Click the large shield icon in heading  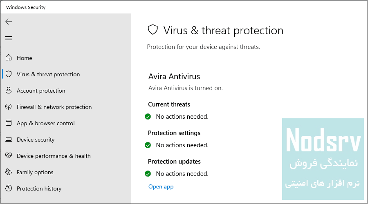click(153, 30)
